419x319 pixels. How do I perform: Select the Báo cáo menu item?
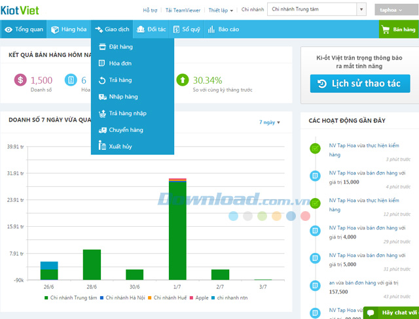223,29
